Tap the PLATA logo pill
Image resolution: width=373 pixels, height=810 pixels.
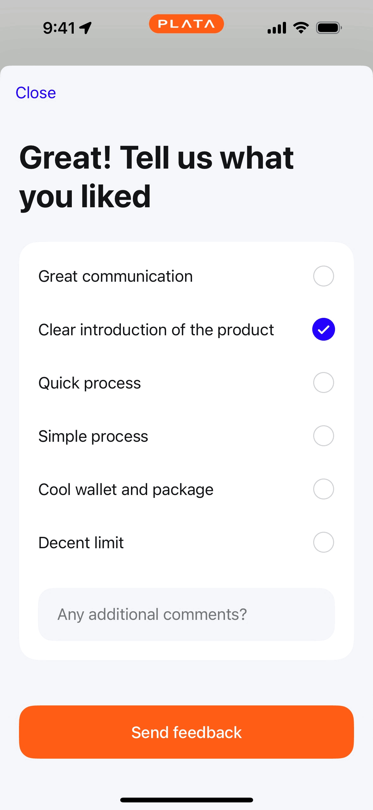(186, 24)
